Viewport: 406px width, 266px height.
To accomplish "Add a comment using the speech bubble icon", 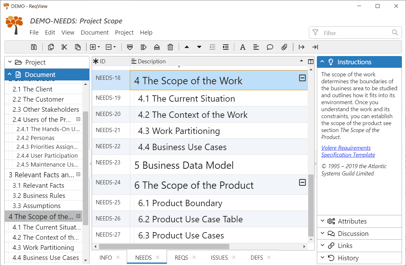I will pos(270,47).
